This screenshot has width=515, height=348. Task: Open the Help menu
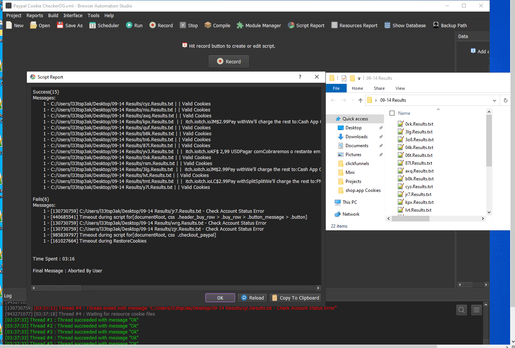pos(109,15)
